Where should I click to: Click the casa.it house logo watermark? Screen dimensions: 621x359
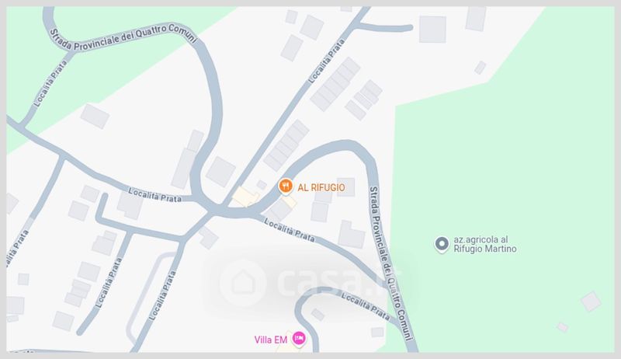(243, 283)
